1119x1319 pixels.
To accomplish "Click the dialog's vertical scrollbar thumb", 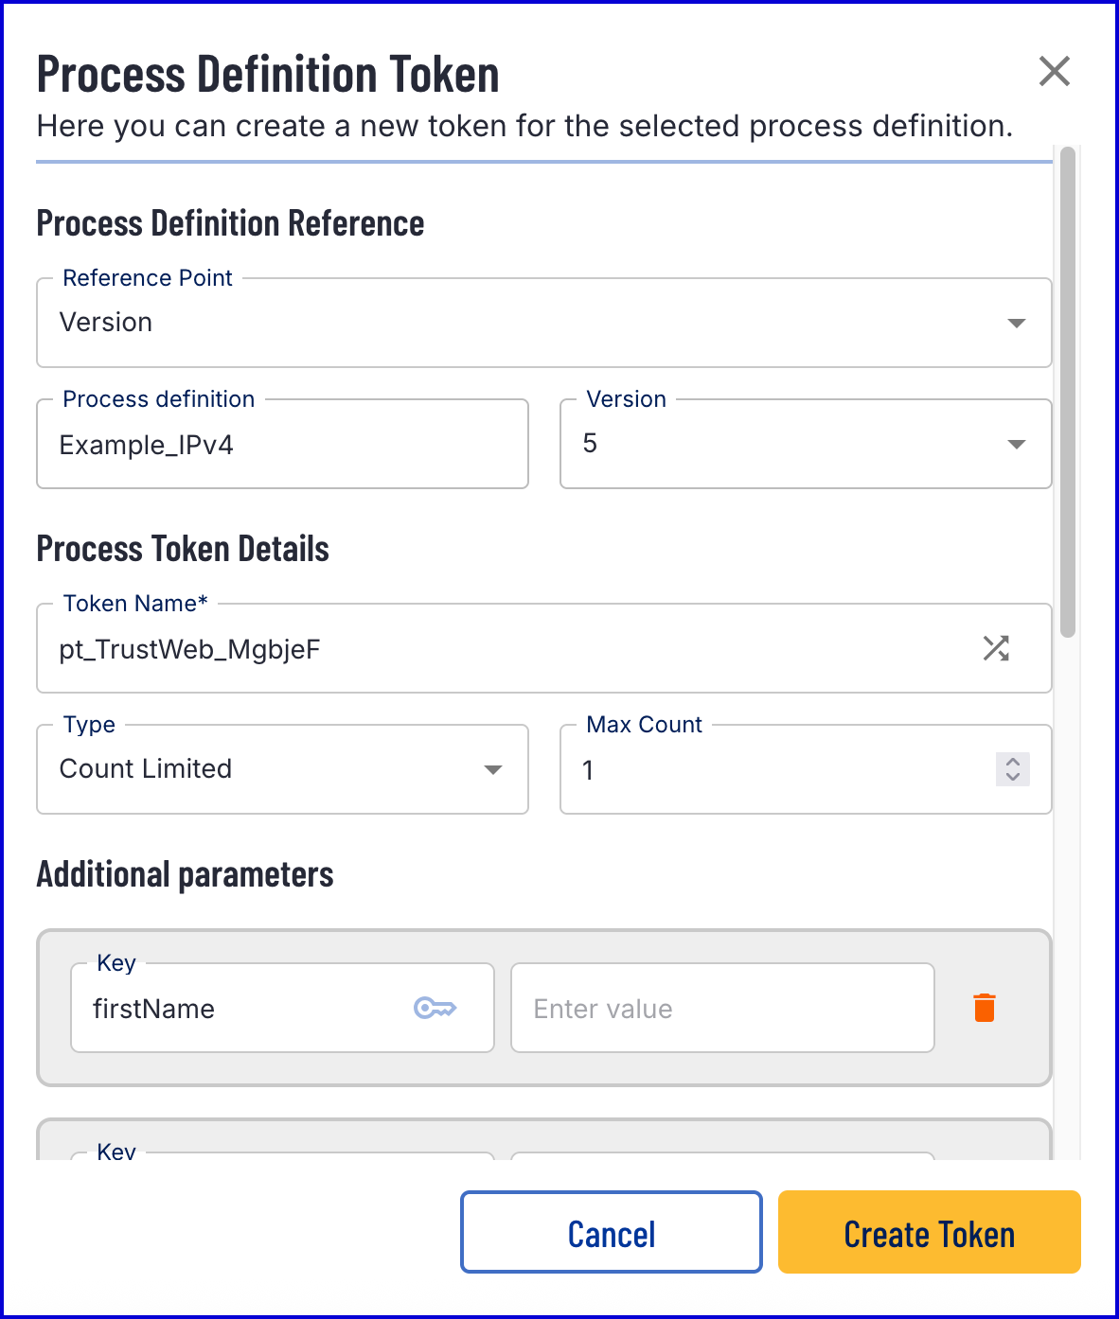I will (x=1068, y=392).
